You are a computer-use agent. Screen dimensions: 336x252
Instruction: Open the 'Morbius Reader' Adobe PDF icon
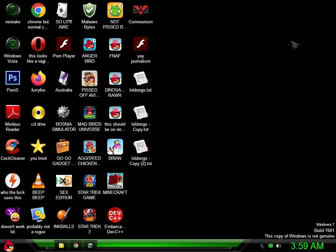click(x=13, y=112)
